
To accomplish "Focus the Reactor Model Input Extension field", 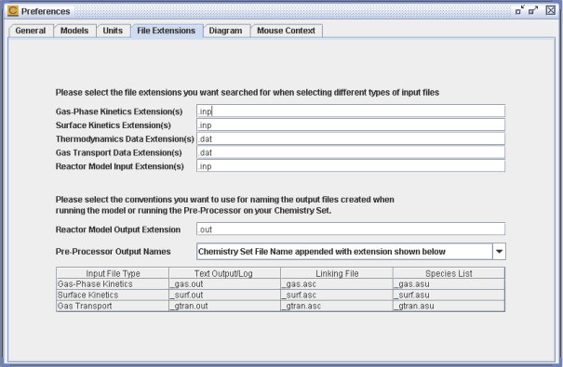I will pos(351,166).
